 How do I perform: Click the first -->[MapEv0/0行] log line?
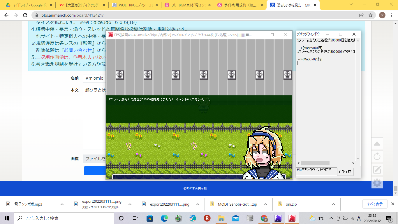310,48
